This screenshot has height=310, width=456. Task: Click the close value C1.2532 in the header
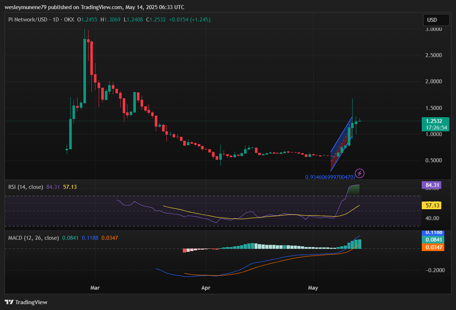(156, 20)
